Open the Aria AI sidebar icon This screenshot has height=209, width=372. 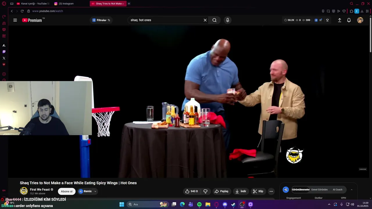pyautogui.click(x=4, y=45)
